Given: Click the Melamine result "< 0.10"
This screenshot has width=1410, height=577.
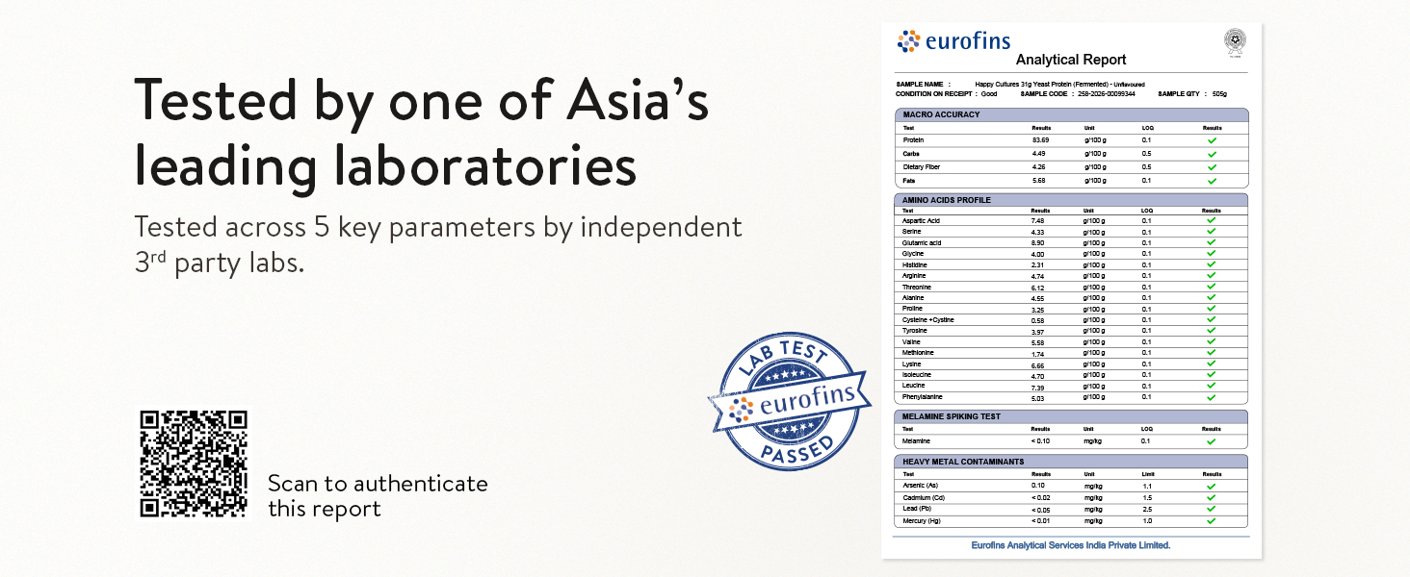Looking at the screenshot, I should 1041,441.
